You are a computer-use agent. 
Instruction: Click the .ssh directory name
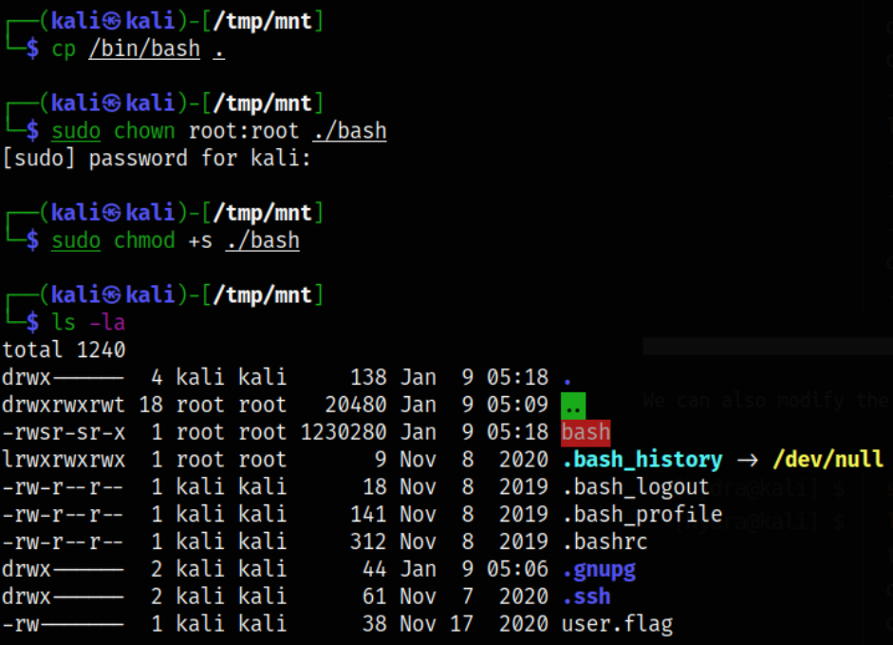pos(586,597)
